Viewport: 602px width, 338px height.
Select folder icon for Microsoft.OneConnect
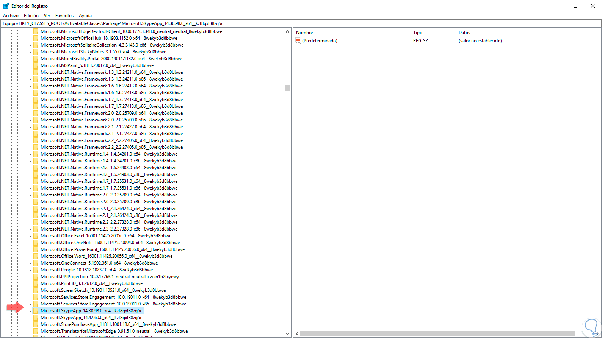36,263
